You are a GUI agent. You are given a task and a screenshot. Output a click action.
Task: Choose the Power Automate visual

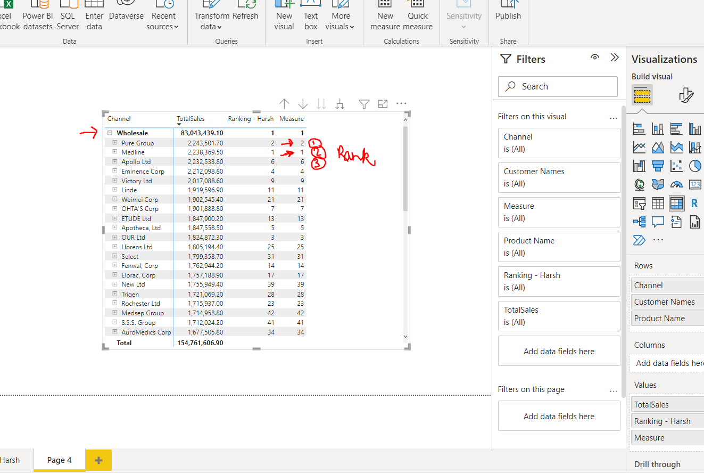(639, 240)
